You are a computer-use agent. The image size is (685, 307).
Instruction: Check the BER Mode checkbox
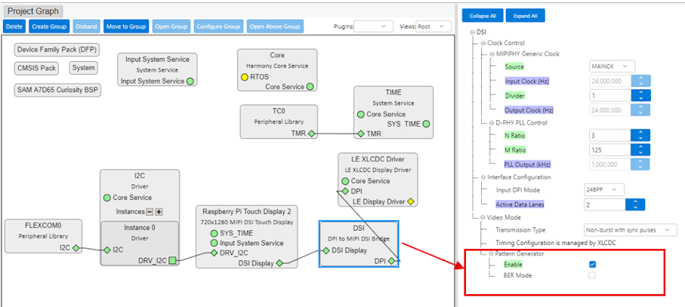(x=593, y=275)
